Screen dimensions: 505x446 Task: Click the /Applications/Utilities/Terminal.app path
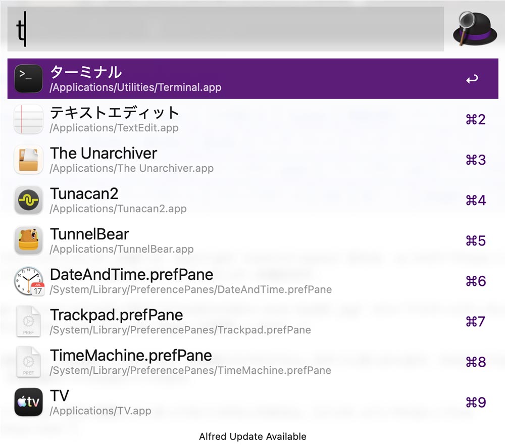tap(135, 87)
